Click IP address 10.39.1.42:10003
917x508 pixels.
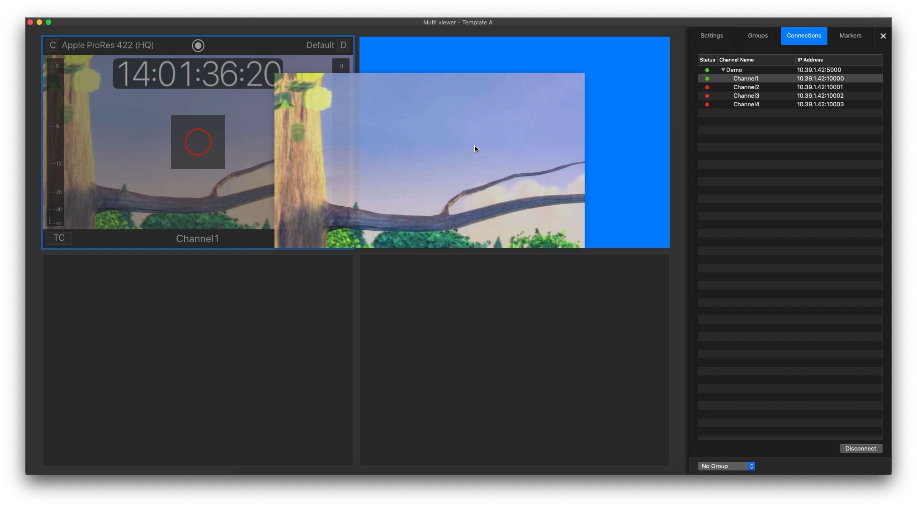[x=820, y=104]
